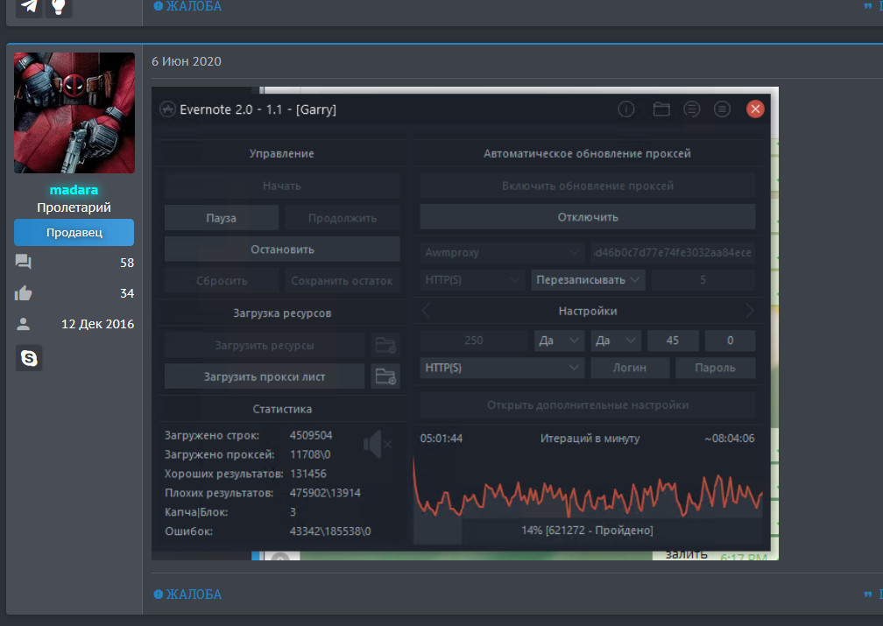883x626 pixels.
Task: Go to next settings page with right arrow
Action: coord(749,311)
